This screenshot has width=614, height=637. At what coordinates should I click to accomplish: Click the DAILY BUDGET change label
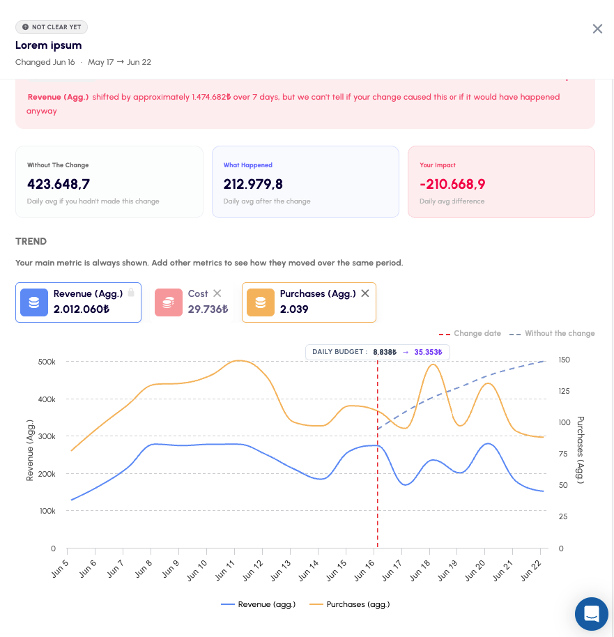pos(378,352)
